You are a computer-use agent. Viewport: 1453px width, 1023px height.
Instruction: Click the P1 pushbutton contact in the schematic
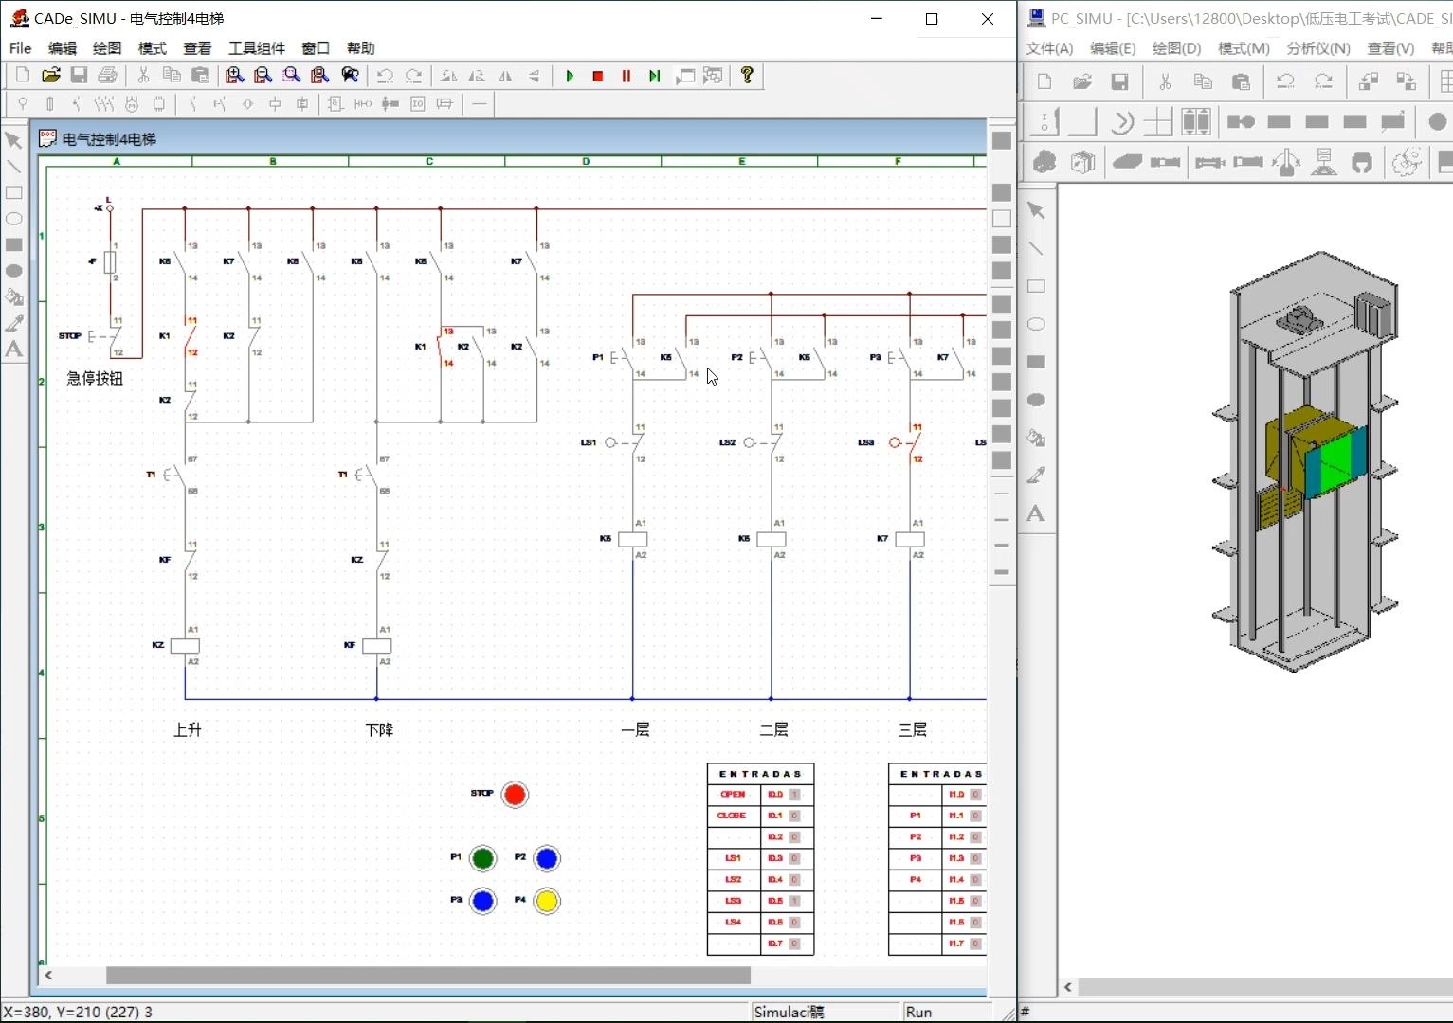(623, 358)
